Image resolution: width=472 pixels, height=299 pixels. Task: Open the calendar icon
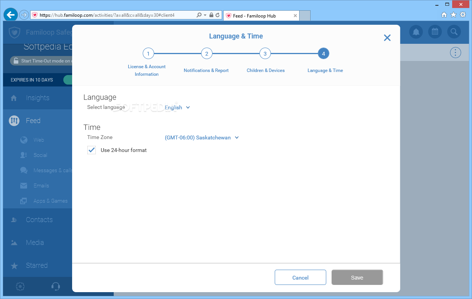pos(435,32)
